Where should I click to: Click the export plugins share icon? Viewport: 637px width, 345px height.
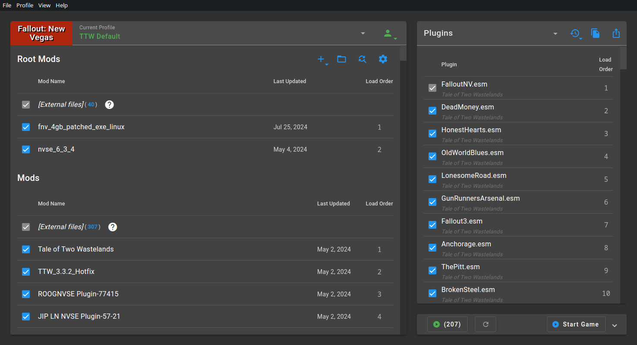click(x=616, y=33)
